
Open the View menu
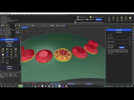[x=6, y=15]
